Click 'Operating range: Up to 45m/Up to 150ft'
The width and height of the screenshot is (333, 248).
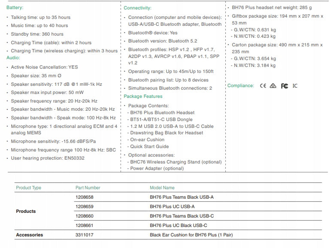171,72
